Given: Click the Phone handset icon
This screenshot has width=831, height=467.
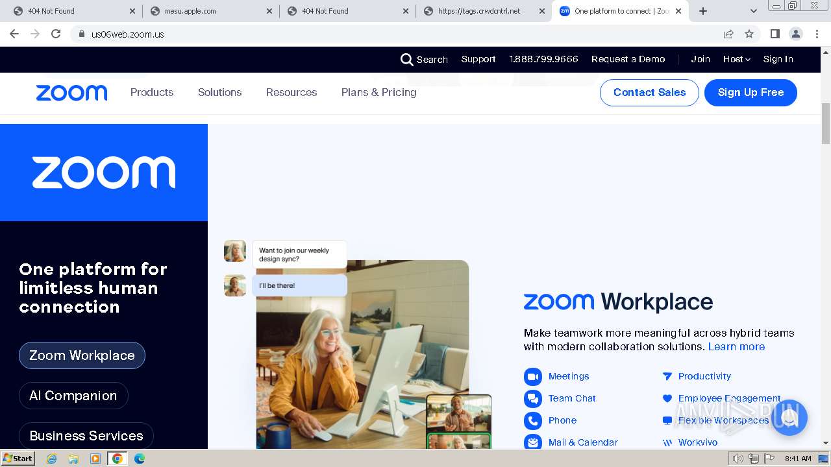Looking at the screenshot, I should [533, 420].
